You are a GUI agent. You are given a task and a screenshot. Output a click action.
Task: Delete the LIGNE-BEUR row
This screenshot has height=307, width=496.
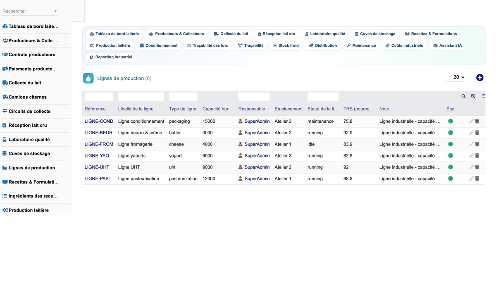(x=477, y=133)
